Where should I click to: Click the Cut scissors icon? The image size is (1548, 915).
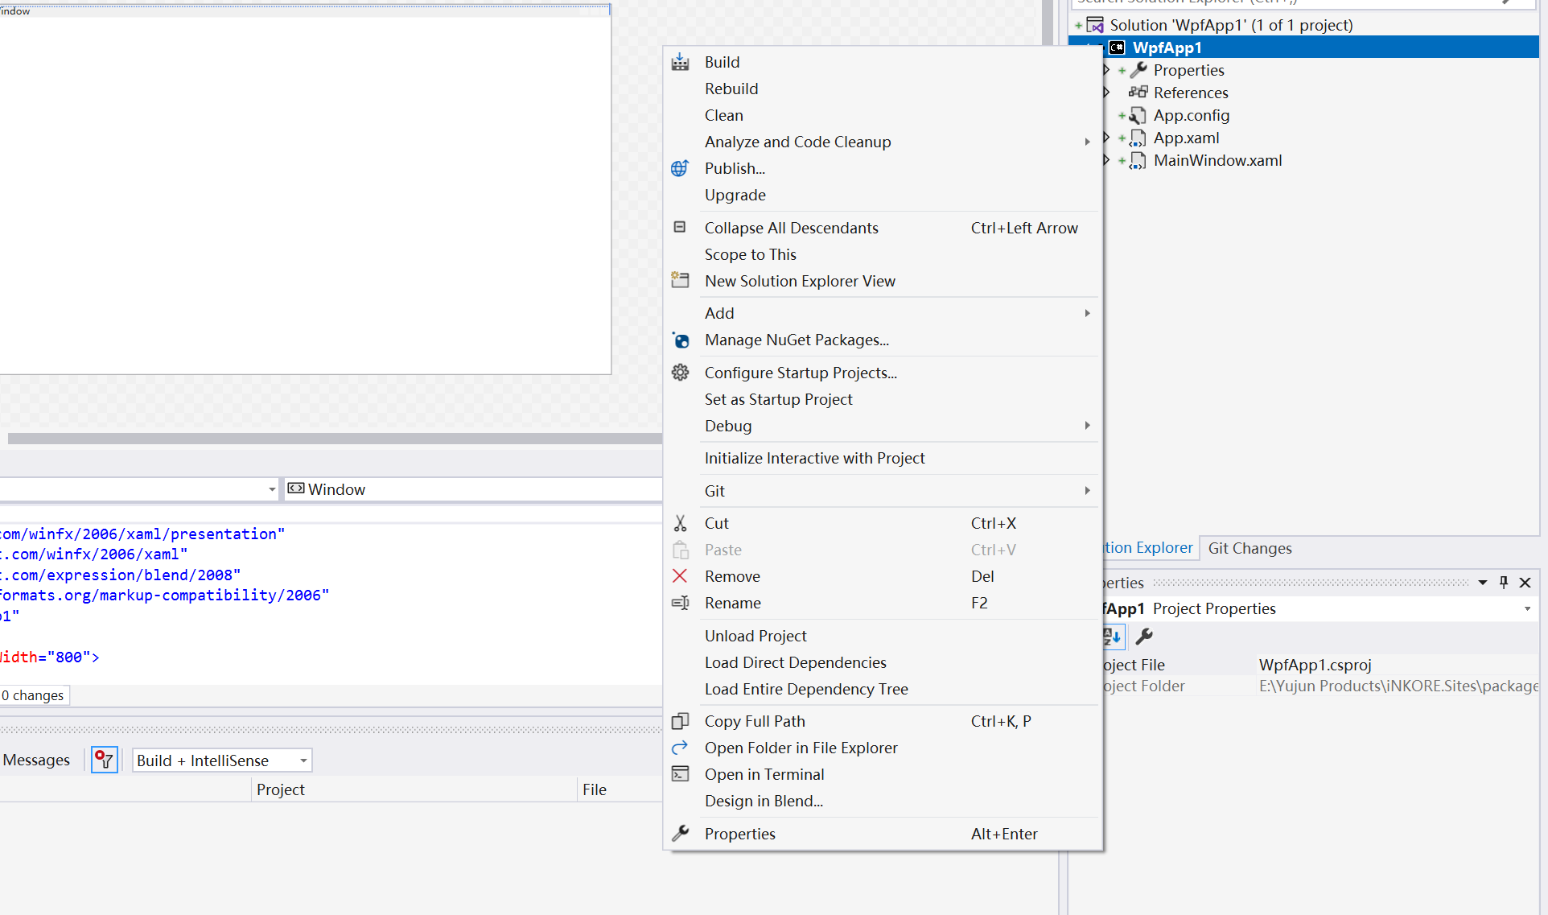click(x=680, y=523)
